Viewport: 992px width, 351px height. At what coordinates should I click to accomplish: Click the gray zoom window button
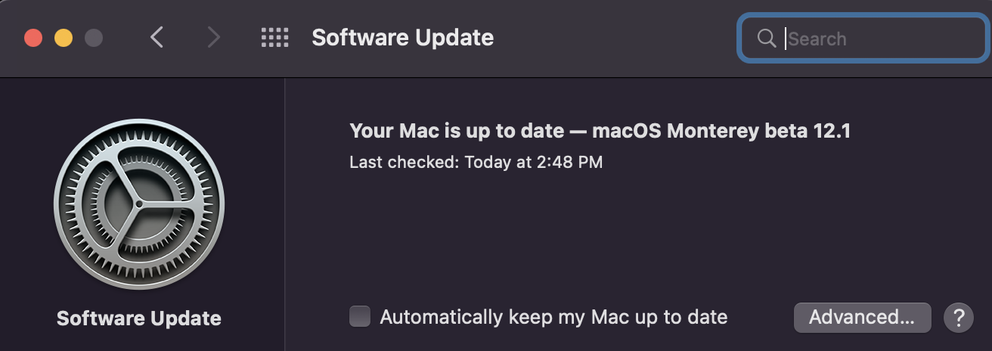click(94, 38)
